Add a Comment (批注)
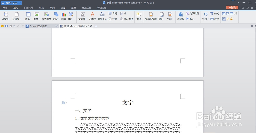Screen dimensions: 256x133 [139, 16]
